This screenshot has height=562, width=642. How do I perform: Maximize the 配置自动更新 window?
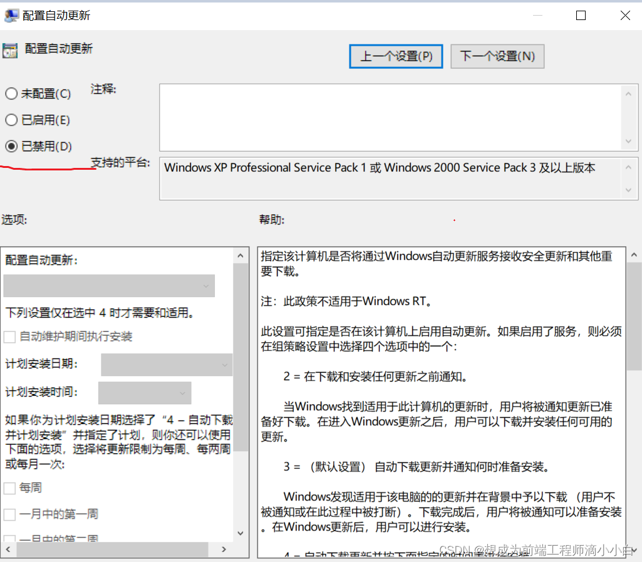tap(581, 16)
